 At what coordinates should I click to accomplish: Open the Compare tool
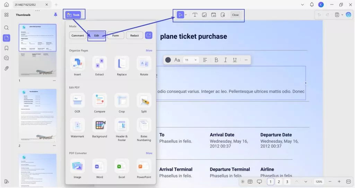click(99, 101)
